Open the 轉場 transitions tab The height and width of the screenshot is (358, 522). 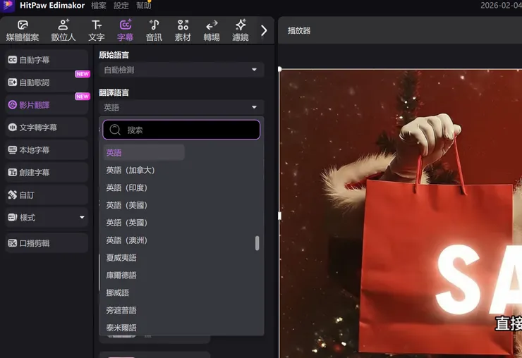click(x=212, y=30)
